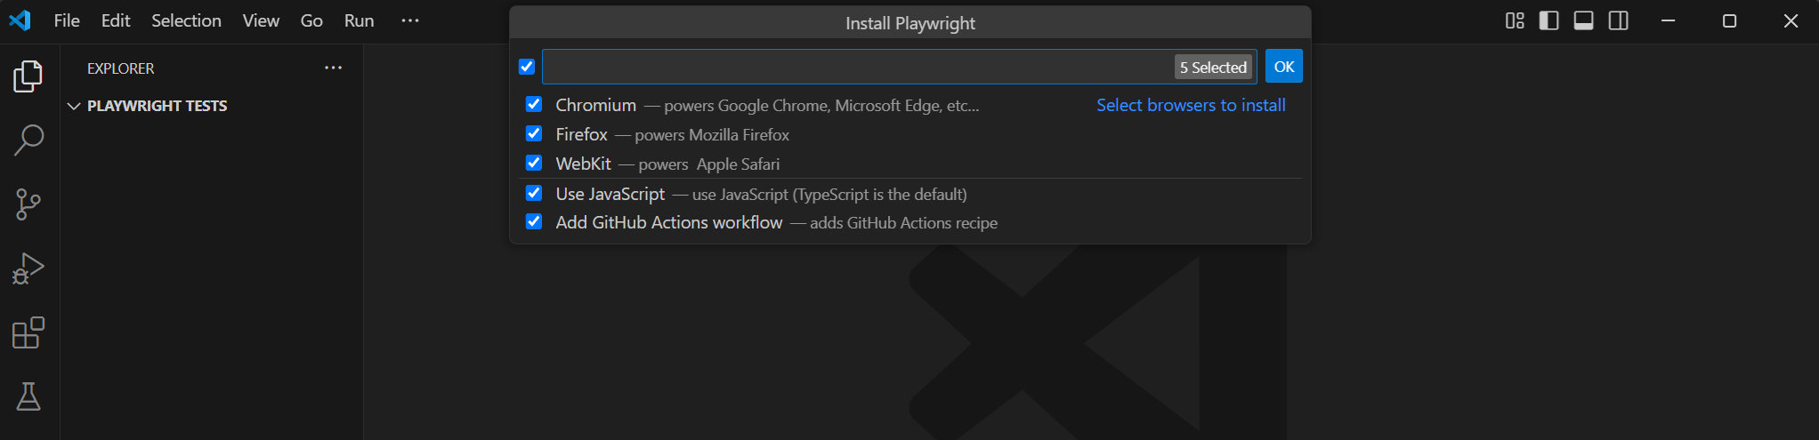1819x440 pixels.
Task: Open the Selection menu
Action: click(186, 20)
